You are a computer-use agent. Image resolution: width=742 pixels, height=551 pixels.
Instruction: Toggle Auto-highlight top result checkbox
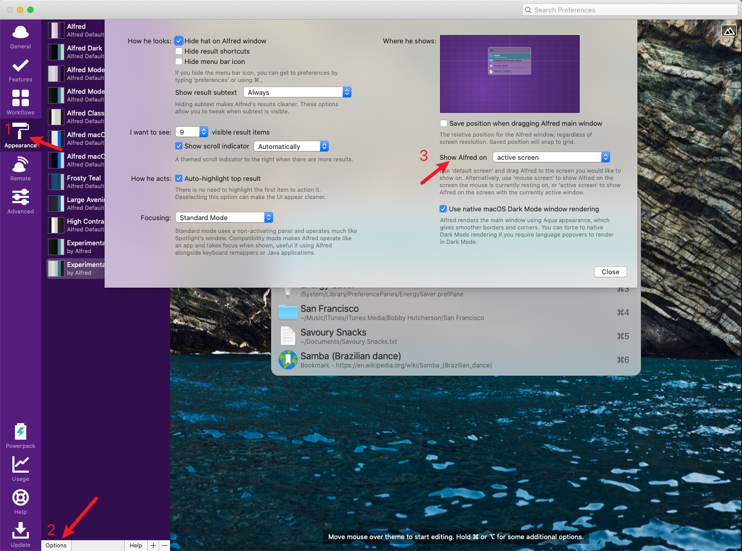179,178
